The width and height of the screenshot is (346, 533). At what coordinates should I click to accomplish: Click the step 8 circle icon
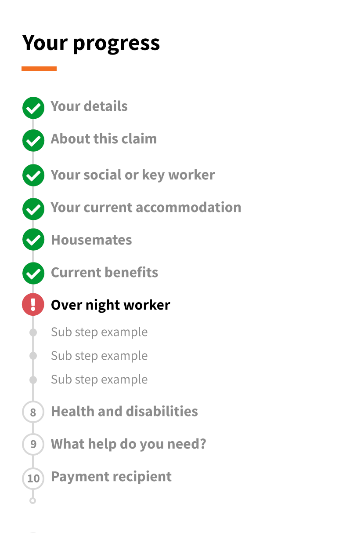click(x=33, y=412)
